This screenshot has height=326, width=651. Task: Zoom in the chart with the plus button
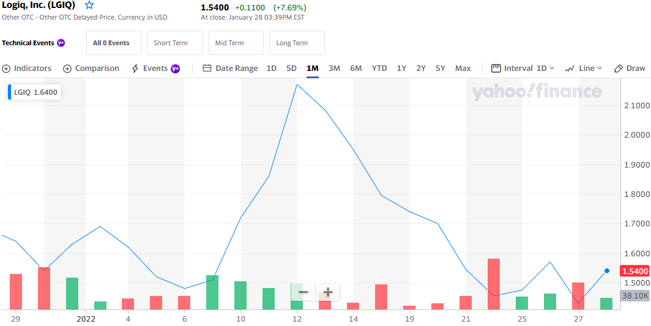tap(328, 292)
